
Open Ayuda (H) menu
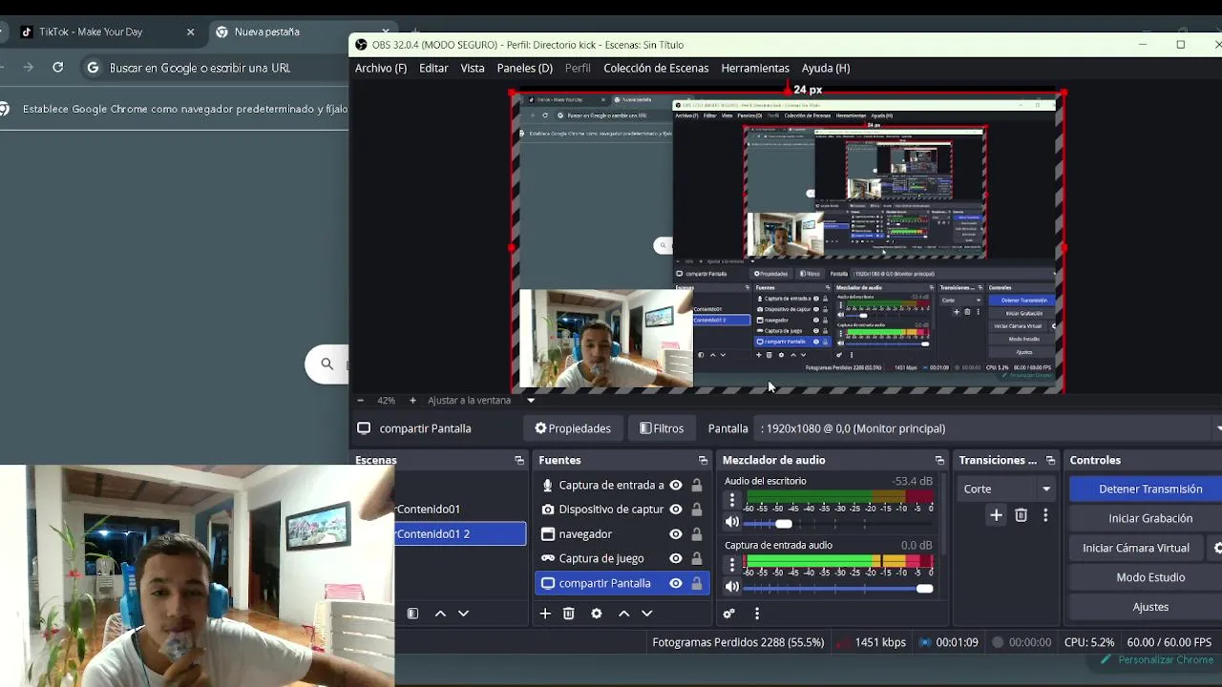pyautogui.click(x=826, y=68)
